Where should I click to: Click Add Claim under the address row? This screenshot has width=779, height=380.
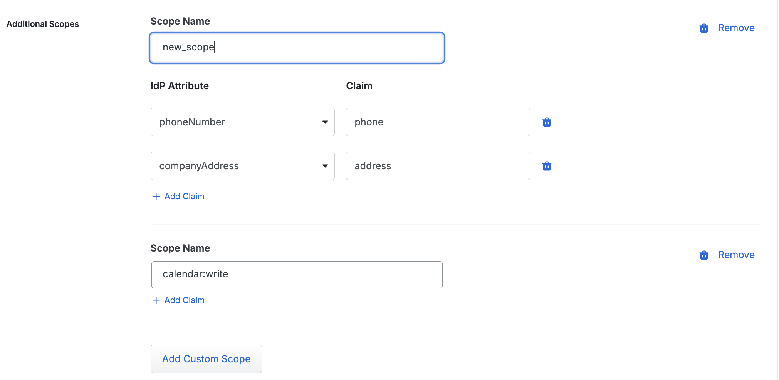184,196
